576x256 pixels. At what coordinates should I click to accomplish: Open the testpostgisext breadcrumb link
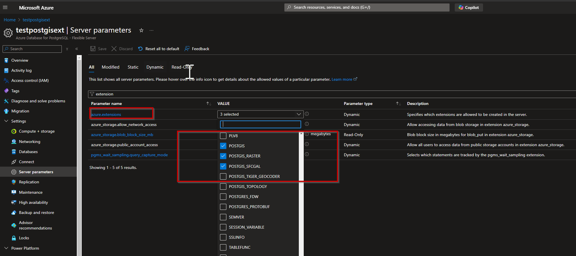[x=36, y=20]
